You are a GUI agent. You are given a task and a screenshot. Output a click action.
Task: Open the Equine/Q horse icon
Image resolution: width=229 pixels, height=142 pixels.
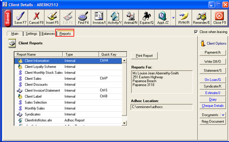tap(146, 18)
